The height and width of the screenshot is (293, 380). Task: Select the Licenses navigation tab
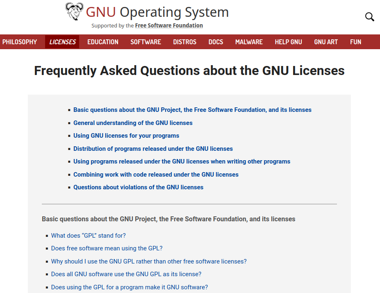pyautogui.click(x=62, y=42)
